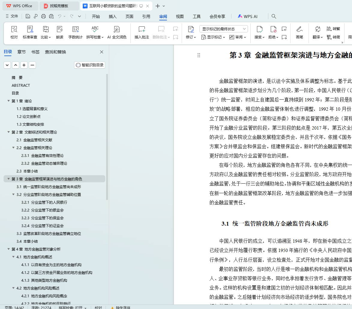Click the navigation pane vertical scrollbar
352x309 pixels.
tap(107, 137)
